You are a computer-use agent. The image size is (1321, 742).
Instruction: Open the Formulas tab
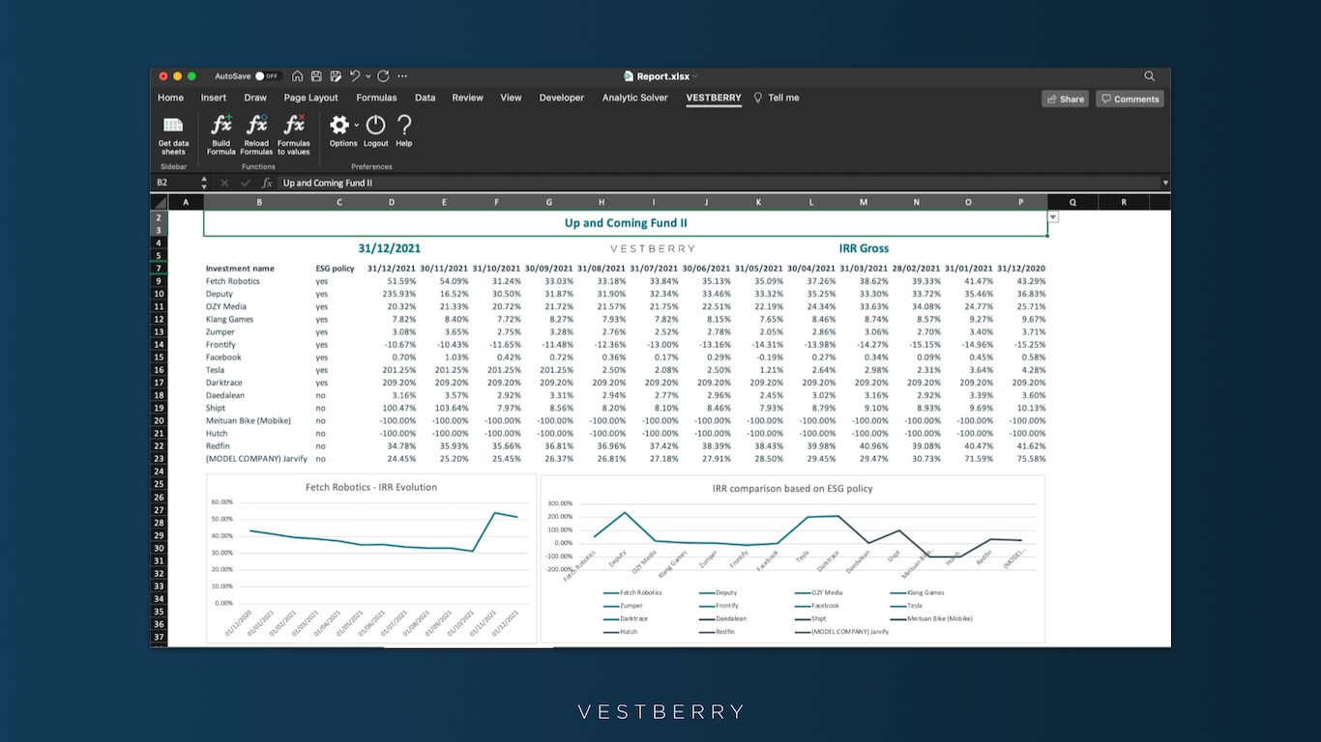click(x=376, y=98)
